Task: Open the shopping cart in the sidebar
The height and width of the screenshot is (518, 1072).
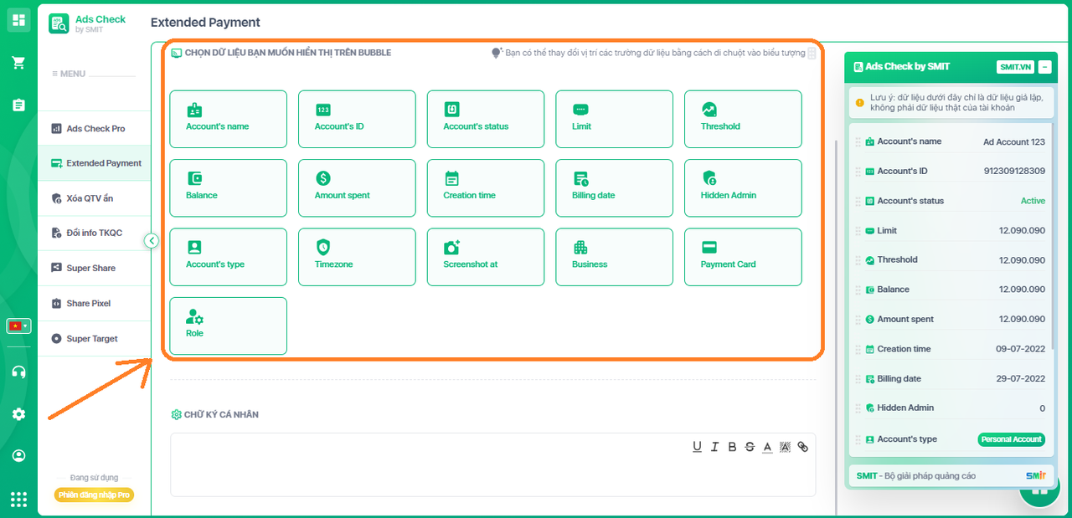Action: pos(18,63)
